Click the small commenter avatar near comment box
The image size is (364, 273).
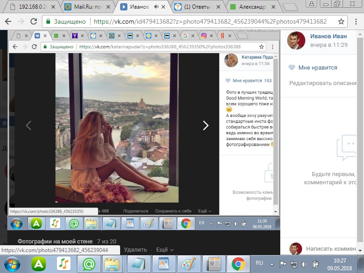[295, 248]
